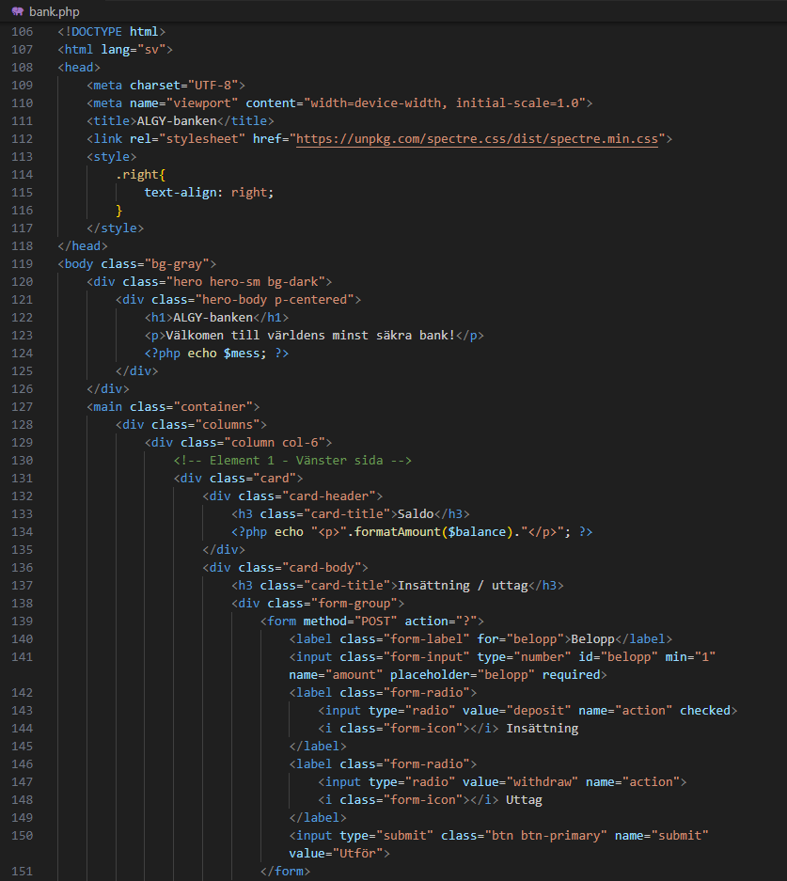
Task: Place cursor on the Saldo heading text
Action: coord(416,514)
